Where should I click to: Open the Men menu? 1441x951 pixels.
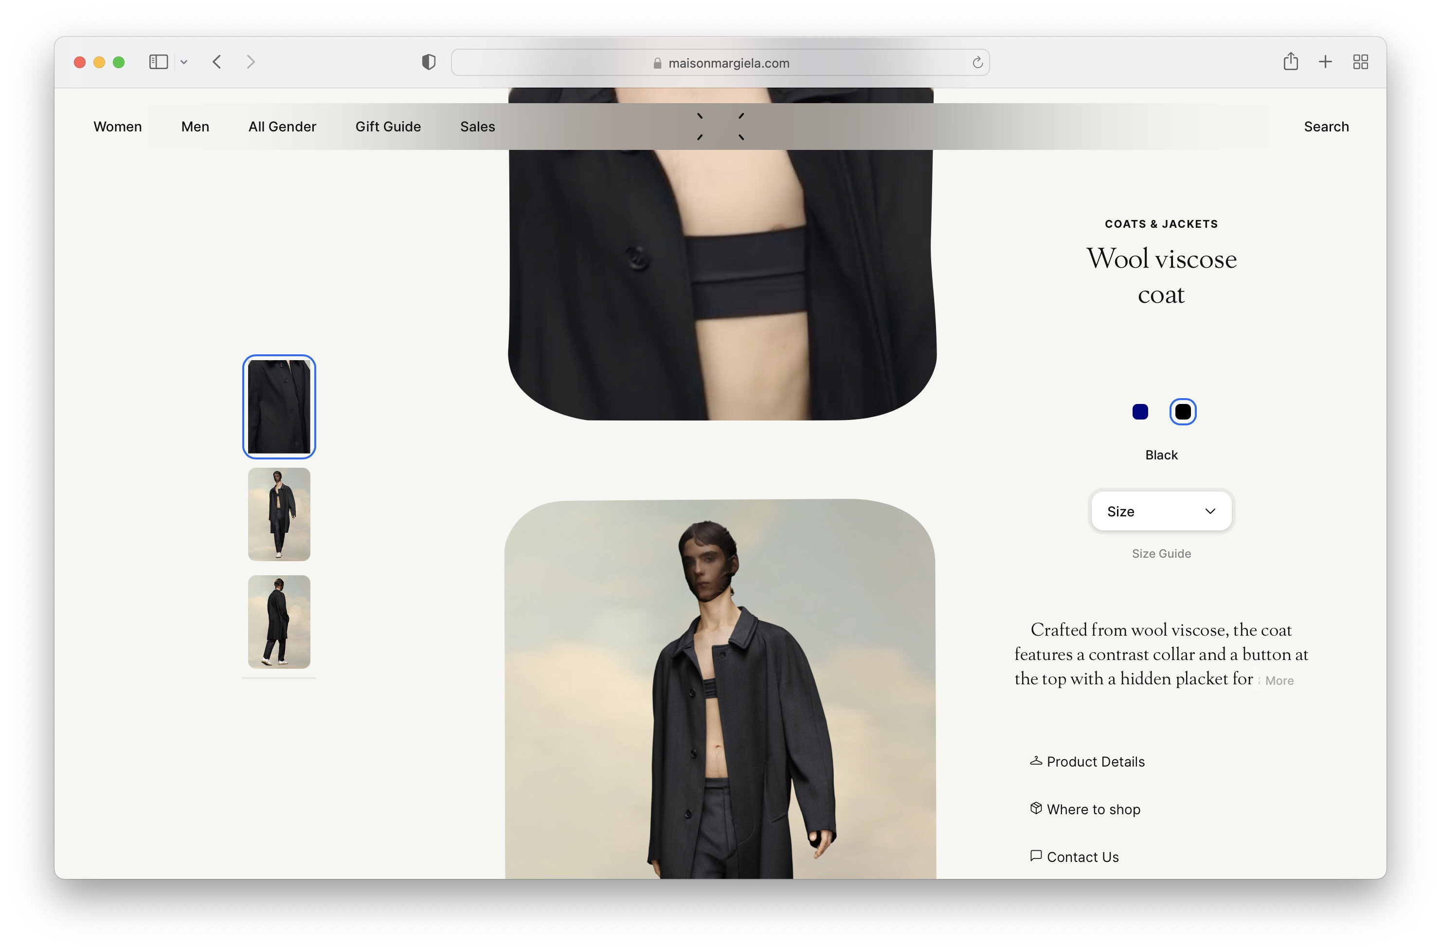tap(195, 126)
